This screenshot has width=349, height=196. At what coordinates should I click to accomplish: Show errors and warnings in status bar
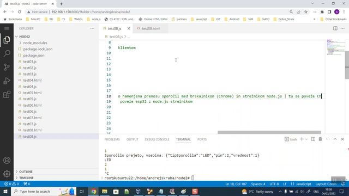click(11, 184)
